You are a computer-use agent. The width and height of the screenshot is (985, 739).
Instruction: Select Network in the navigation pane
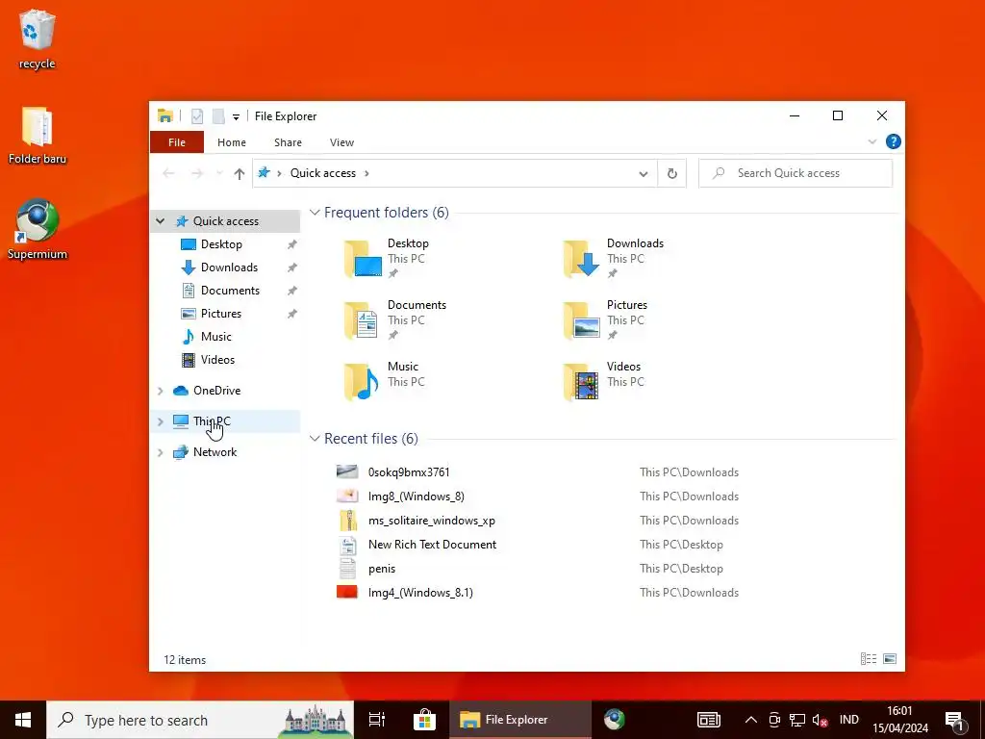215,452
